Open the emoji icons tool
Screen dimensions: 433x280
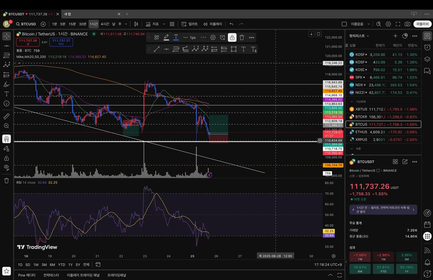[6, 103]
